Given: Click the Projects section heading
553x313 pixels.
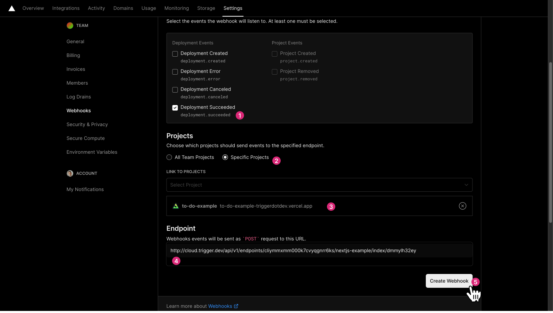Looking at the screenshot, I should click(x=180, y=136).
